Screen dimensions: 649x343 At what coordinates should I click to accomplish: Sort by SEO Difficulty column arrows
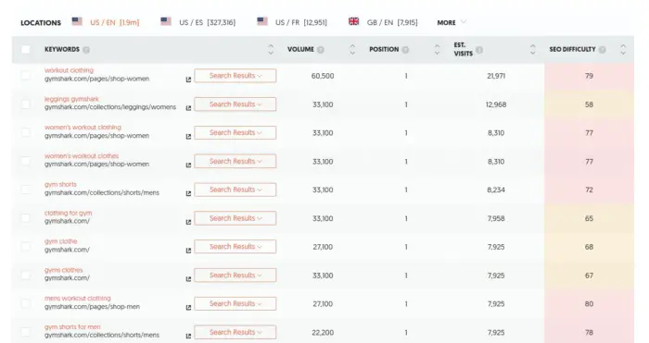click(623, 50)
